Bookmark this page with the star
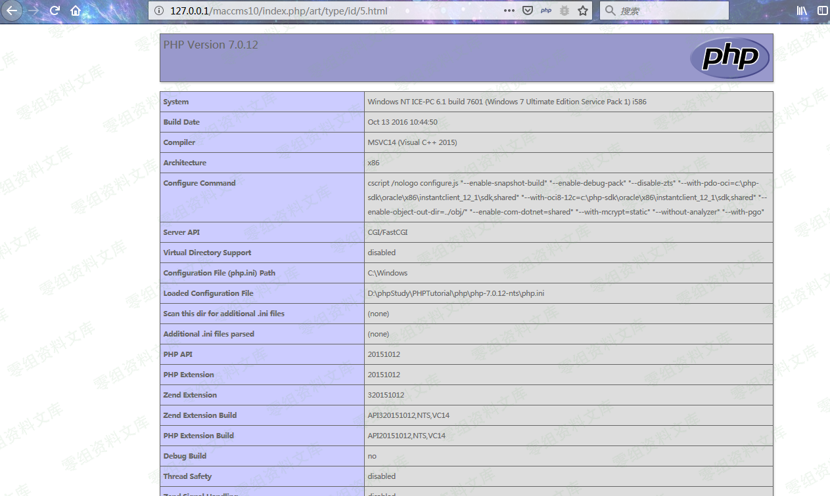The image size is (830, 496). [x=582, y=10]
